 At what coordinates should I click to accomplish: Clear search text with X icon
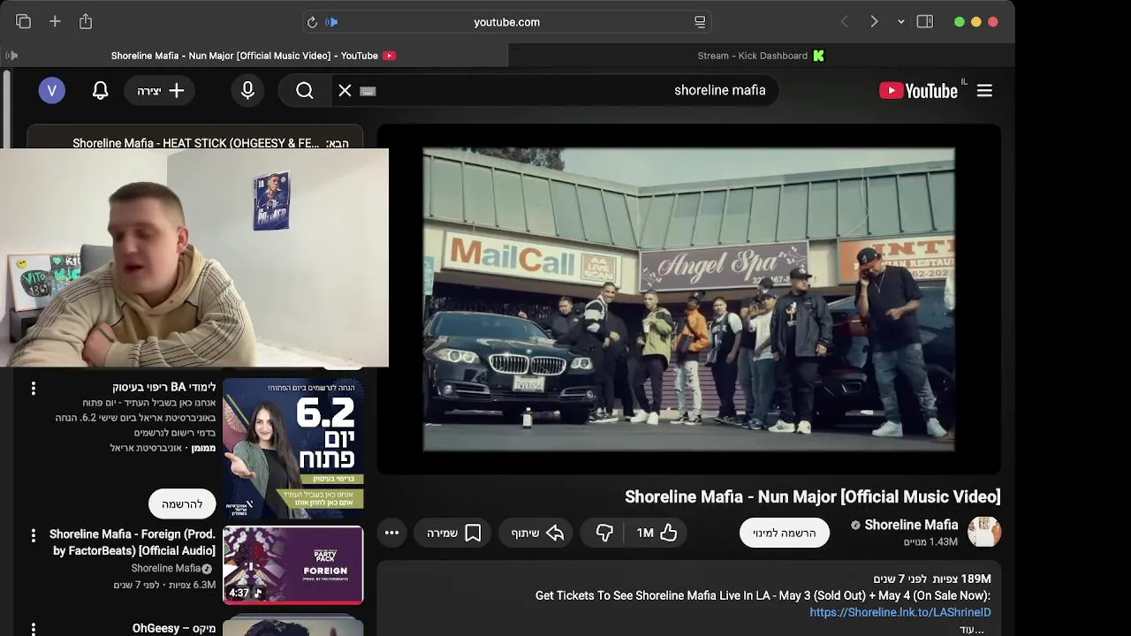pyautogui.click(x=345, y=90)
